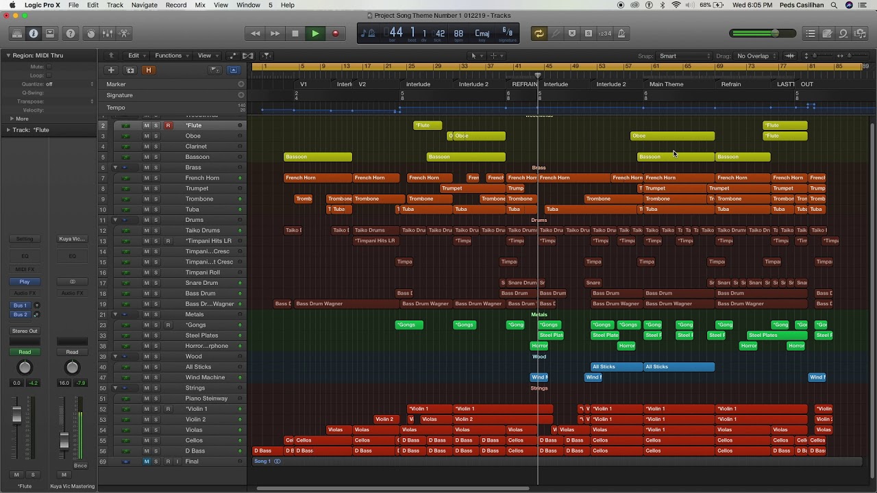This screenshot has width=877, height=493.
Task: Toggle the Inspector info button
Action: 34,34
